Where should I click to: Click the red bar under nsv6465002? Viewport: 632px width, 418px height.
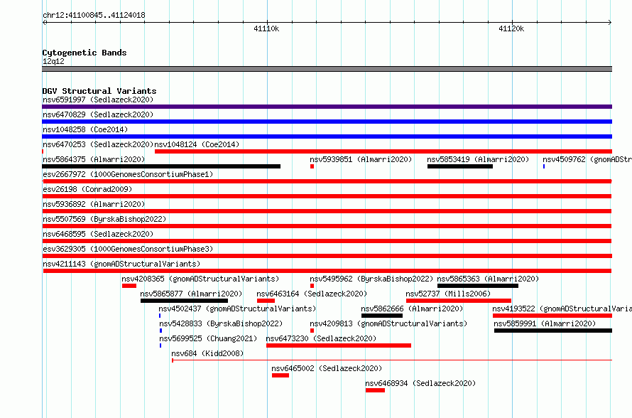(280, 375)
